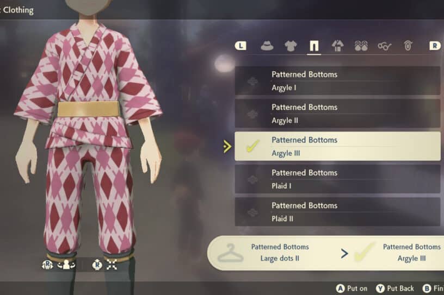Choose Patterned Bottoms Plaid I

point(337,179)
